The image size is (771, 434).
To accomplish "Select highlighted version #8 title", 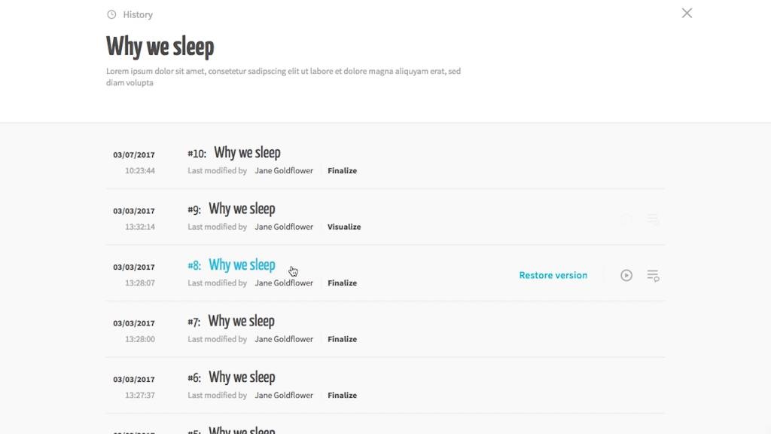I will [242, 265].
